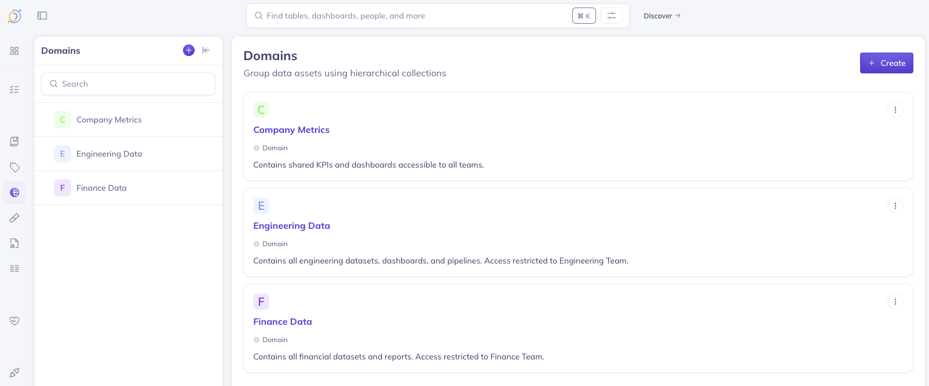Click the OpenMetadata logo icon
Screen dimensions: 929x386
[x=14, y=16]
